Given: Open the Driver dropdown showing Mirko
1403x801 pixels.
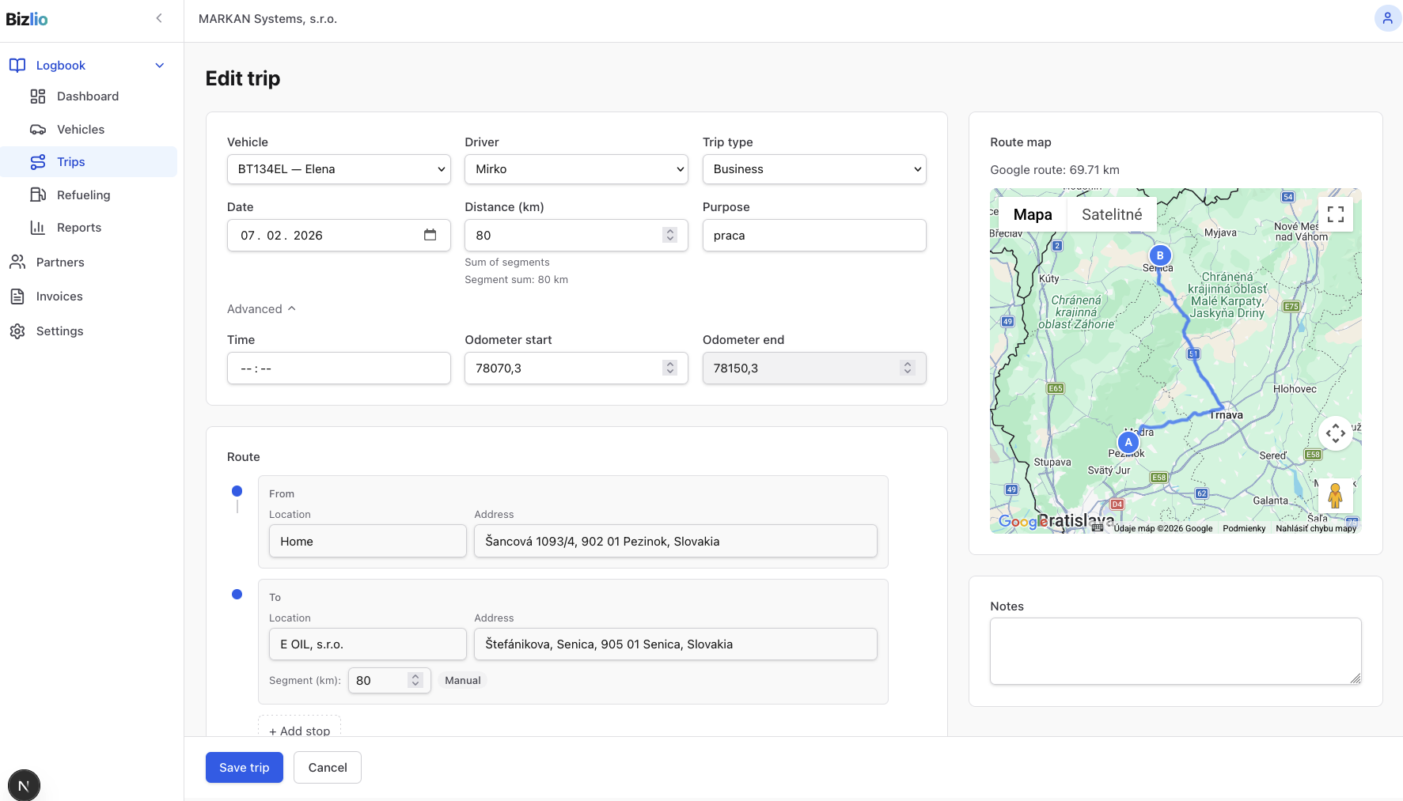Looking at the screenshot, I should click(x=576, y=169).
